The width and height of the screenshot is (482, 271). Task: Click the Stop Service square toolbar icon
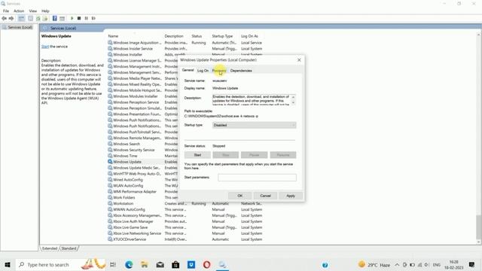coord(79,18)
